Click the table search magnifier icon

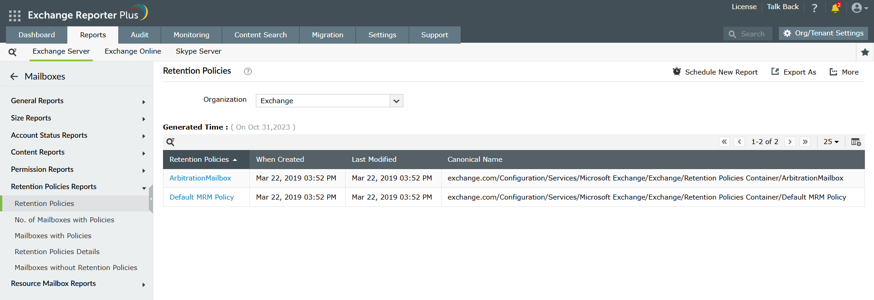coord(170,142)
